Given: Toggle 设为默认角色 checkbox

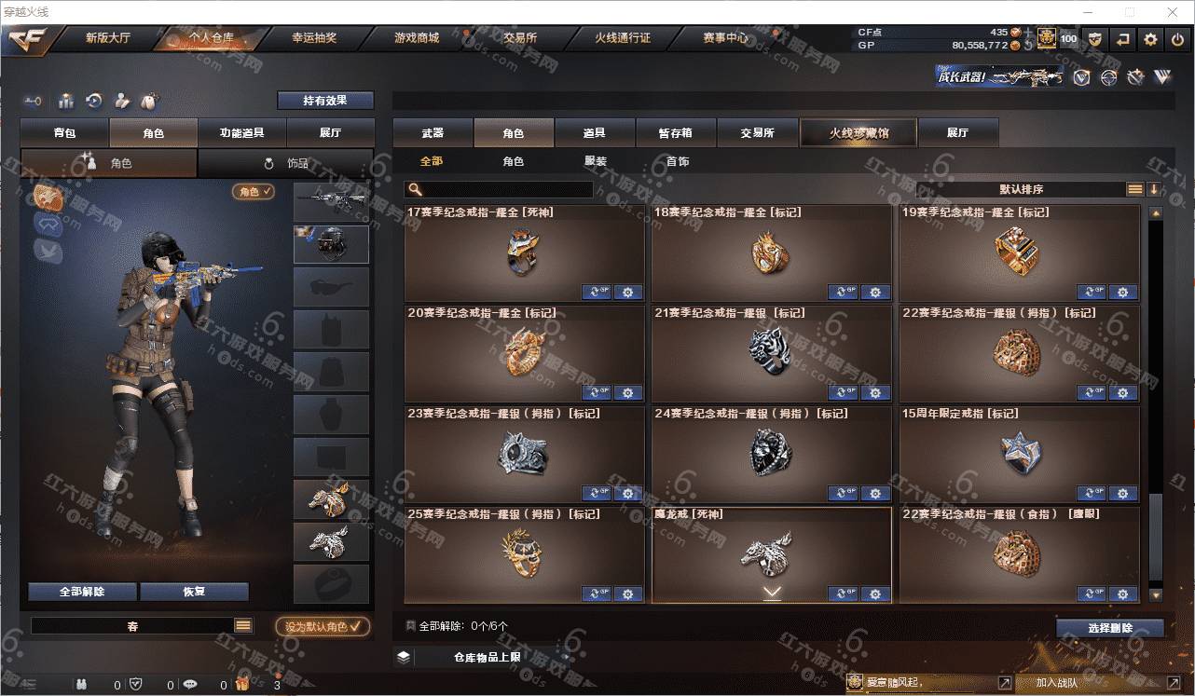Looking at the screenshot, I should coord(323,626).
